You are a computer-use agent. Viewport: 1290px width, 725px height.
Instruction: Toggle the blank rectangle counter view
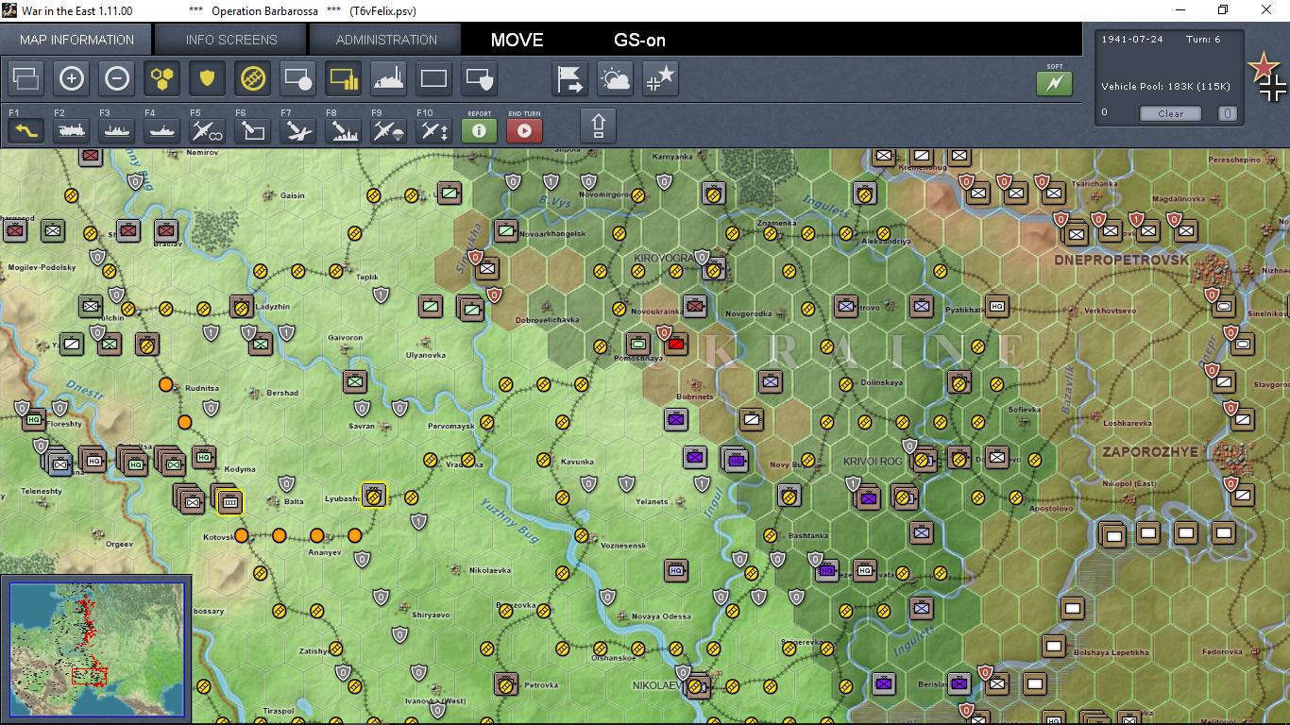tap(434, 78)
